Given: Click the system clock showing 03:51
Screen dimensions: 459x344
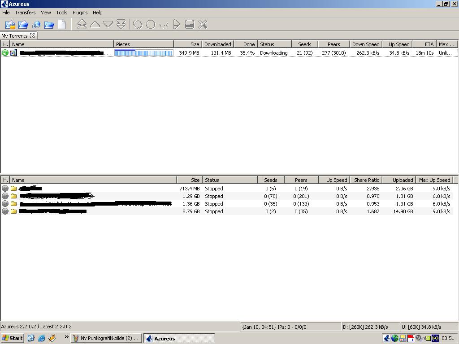Looking at the screenshot, I should [448, 338].
